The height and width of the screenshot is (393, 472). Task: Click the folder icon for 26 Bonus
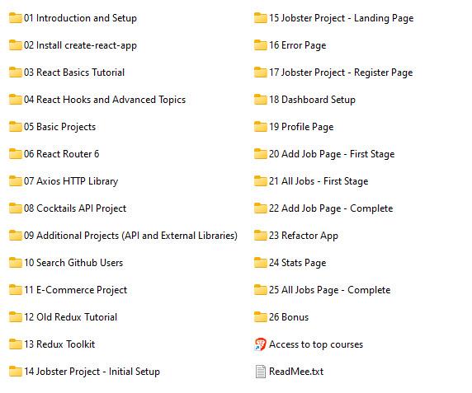pos(261,317)
